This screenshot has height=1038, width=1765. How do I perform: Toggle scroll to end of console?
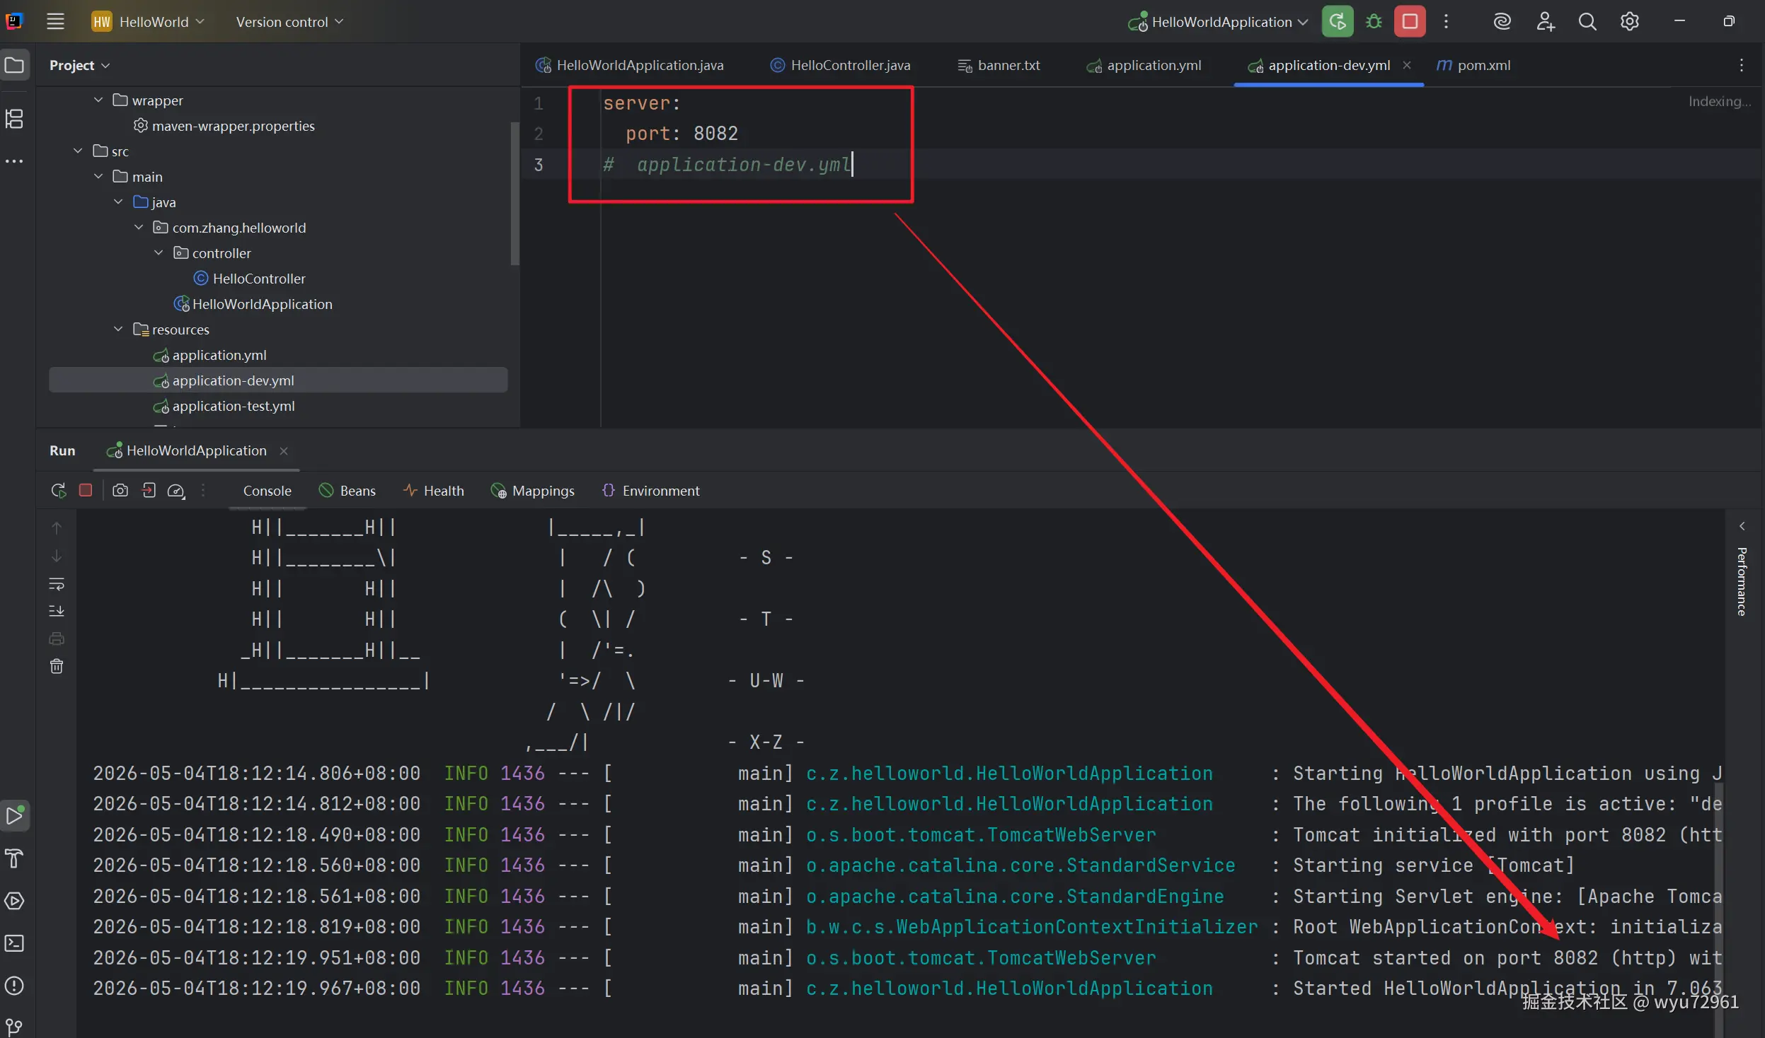coord(57,611)
